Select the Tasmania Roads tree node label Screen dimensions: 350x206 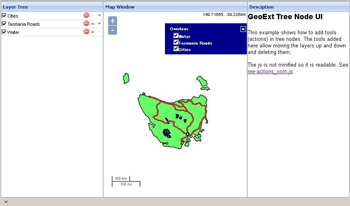(24, 24)
